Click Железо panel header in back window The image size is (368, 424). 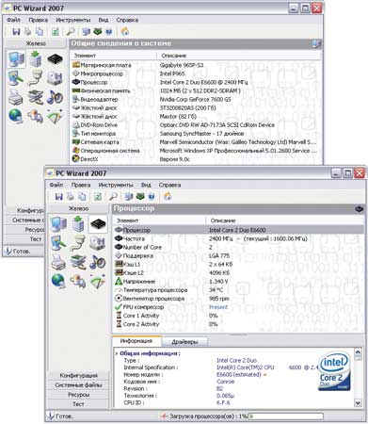coord(36,43)
